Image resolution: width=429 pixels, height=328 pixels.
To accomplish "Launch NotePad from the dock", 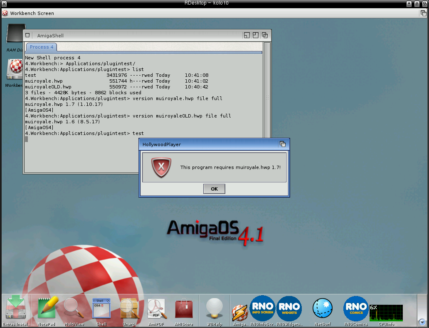I will coord(47,308).
